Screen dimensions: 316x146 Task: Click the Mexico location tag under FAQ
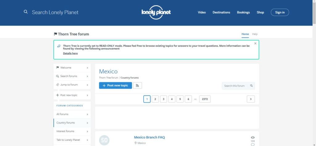pos(141,143)
